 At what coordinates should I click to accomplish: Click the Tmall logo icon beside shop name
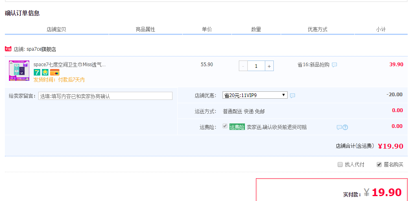click(8, 49)
